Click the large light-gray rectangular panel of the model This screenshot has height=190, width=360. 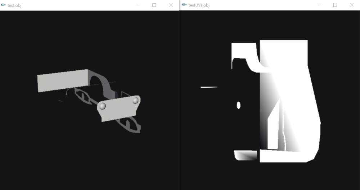(x=62, y=81)
